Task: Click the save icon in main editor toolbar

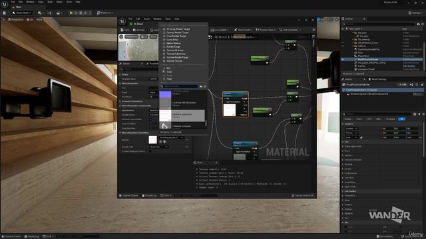Action: [x=5, y=13]
